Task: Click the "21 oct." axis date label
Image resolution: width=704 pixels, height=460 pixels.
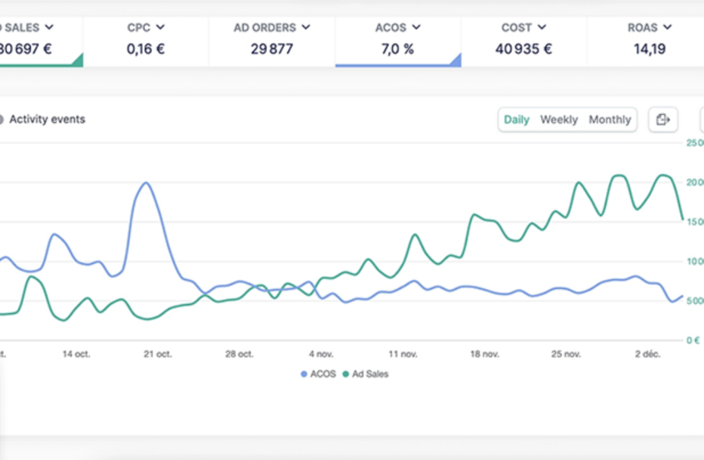Action: 158,354
